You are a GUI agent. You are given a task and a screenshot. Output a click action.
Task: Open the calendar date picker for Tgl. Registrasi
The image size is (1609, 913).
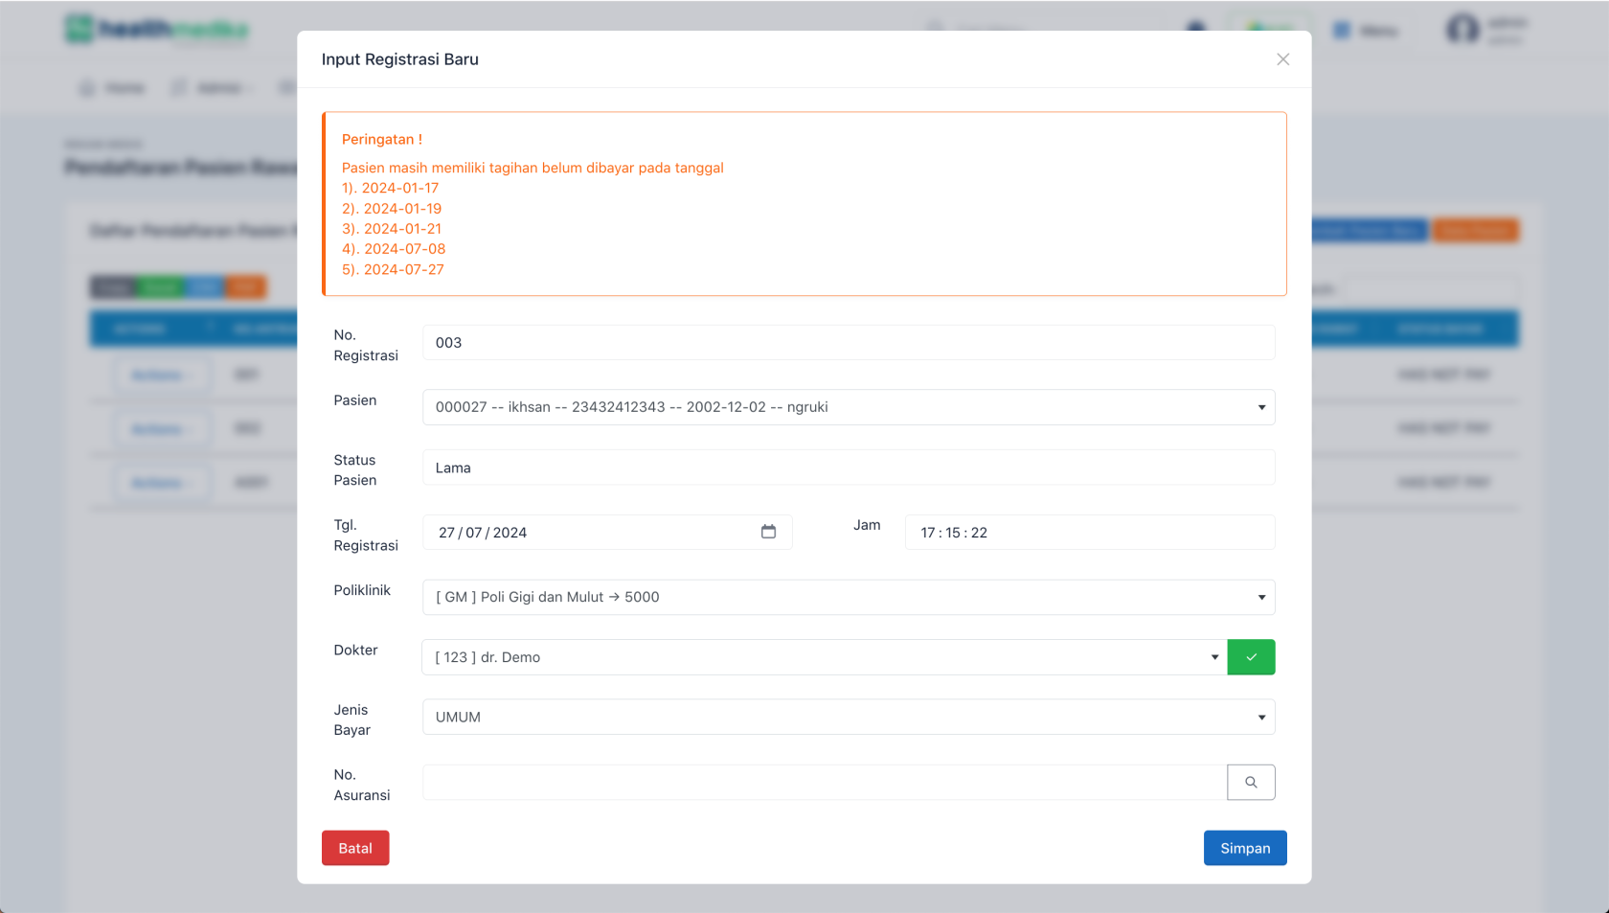769,532
